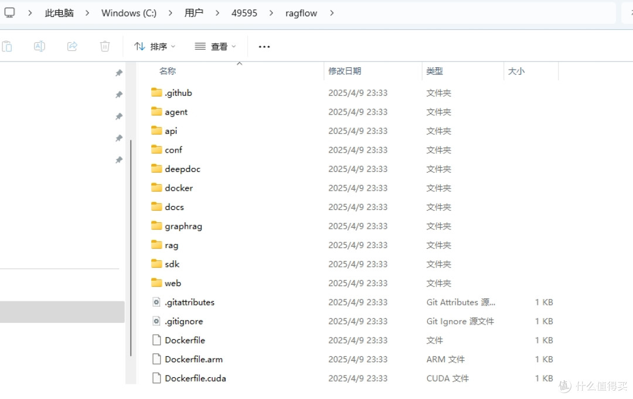Click the 1 KB size of Dockerfile.arm
This screenshot has height=399, width=633.
[544, 359]
